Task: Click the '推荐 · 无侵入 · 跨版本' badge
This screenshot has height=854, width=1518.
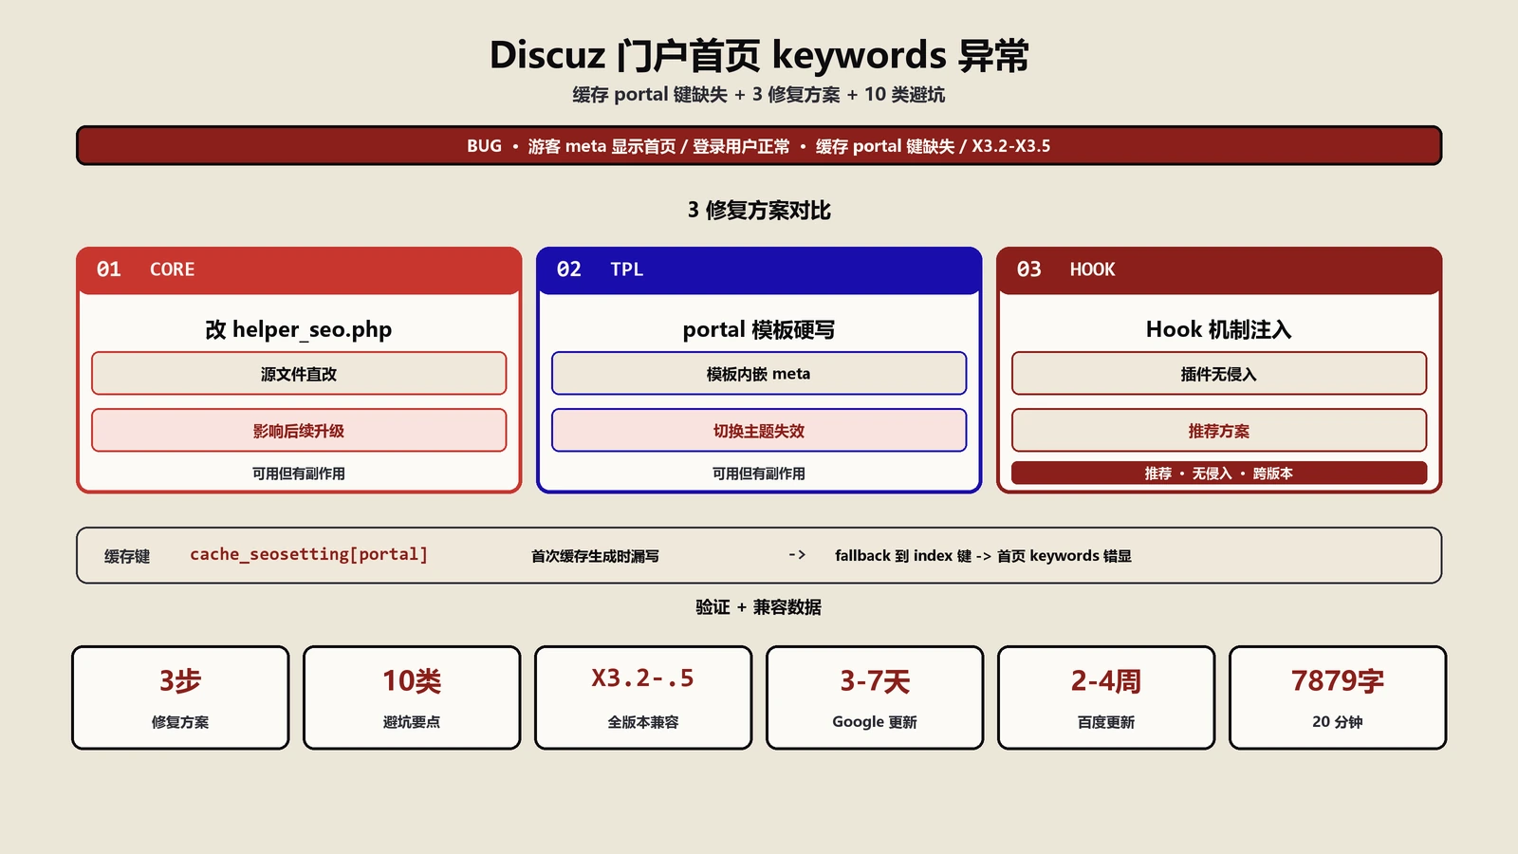Action: (1219, 473)
